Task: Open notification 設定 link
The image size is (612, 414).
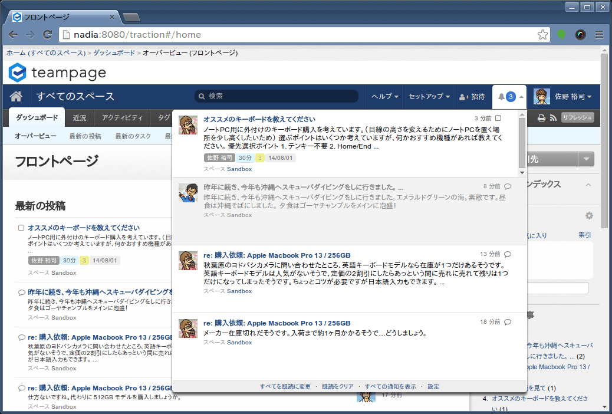Action: [x=433, y=386]
